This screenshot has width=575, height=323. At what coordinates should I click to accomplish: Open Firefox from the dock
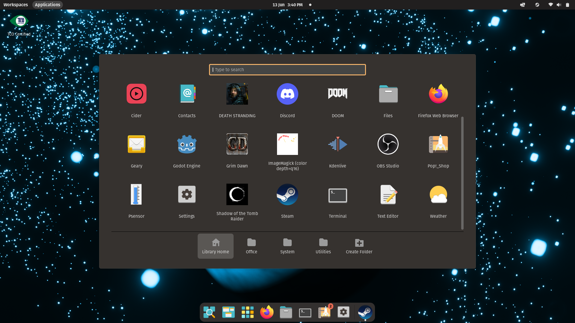267,312
